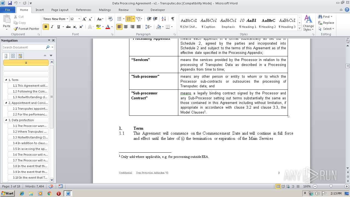Browse search results in Navigation pane
350x197 pixels.
20,56
